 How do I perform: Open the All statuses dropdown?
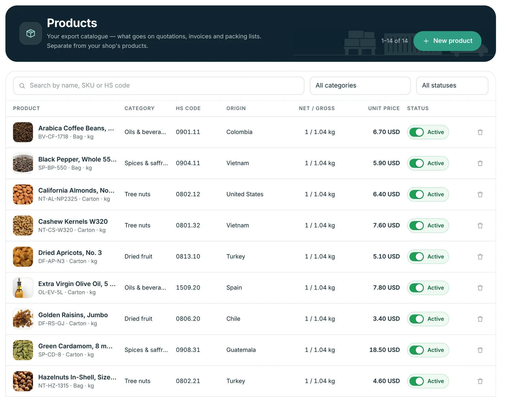click(x=452, y=86)
